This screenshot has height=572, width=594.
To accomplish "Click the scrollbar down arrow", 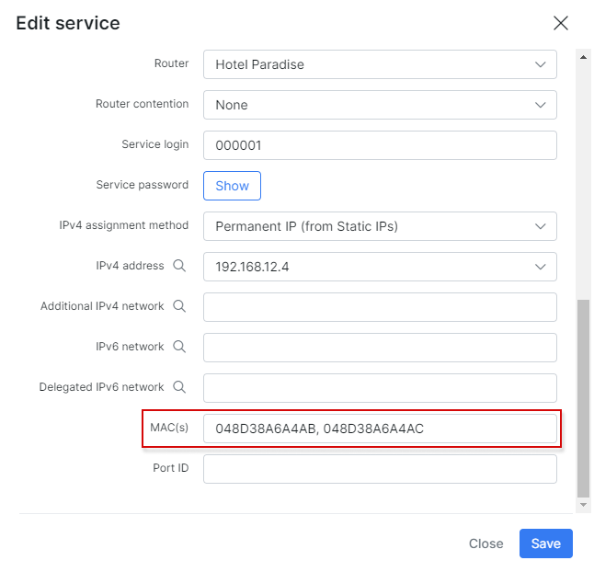I will (x=583, y=505).
